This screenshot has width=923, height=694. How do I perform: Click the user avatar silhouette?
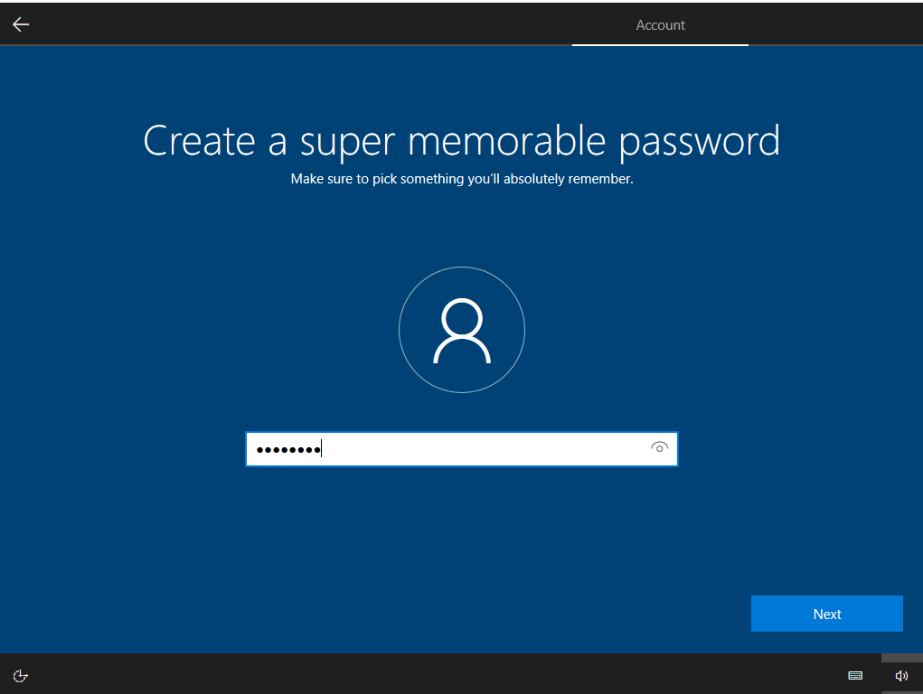461,331
